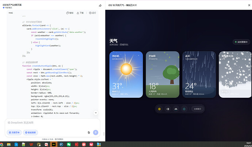Viewport: 252px width, 147px height.
Task: Open the red rounded diamond-logo taskbar icon
Action: click(x=84, y=144)
